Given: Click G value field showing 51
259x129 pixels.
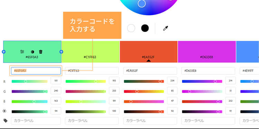Looking at the screenshot, I should pos(231,91).
